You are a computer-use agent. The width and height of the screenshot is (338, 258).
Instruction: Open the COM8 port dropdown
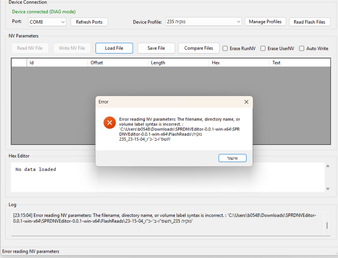point(47,22)
